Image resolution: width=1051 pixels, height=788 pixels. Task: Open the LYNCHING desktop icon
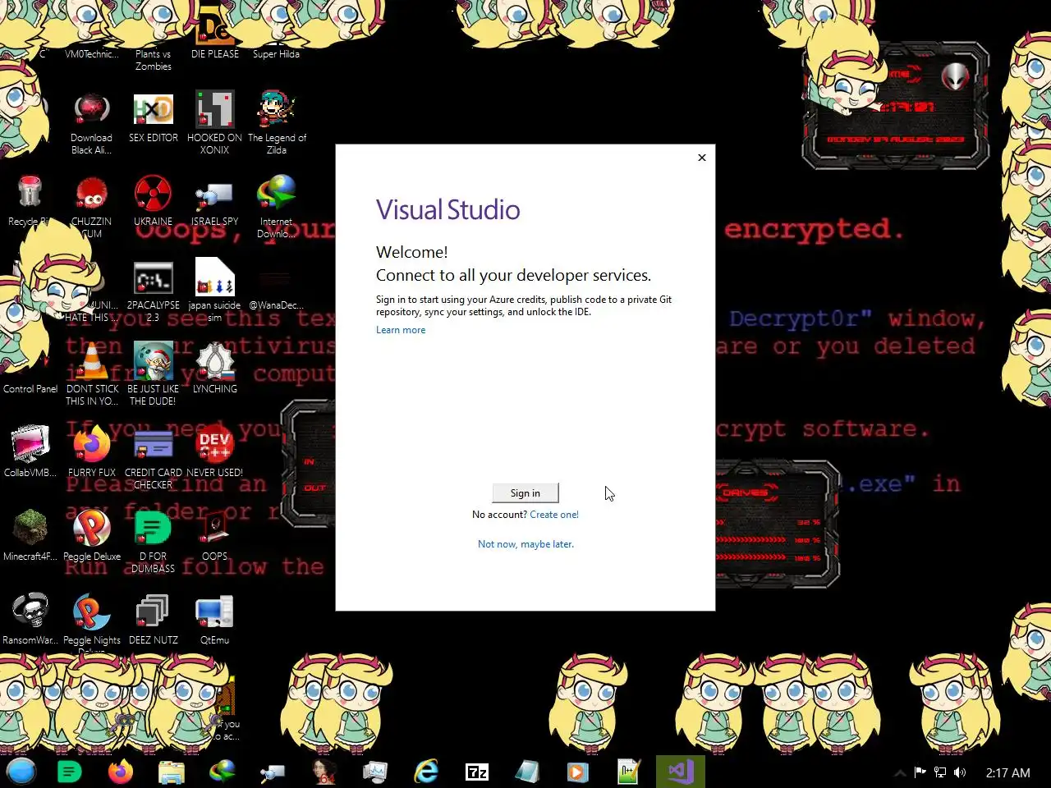215,369
